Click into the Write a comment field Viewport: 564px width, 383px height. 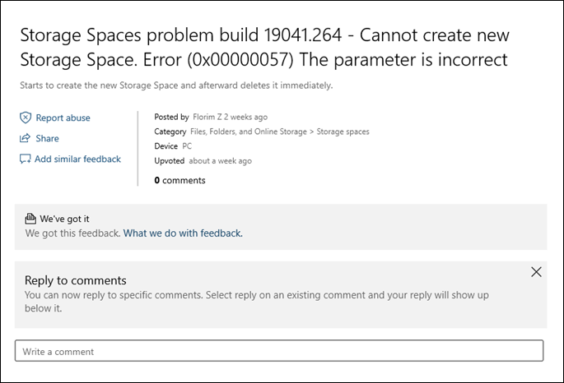[x=279, y=350]
